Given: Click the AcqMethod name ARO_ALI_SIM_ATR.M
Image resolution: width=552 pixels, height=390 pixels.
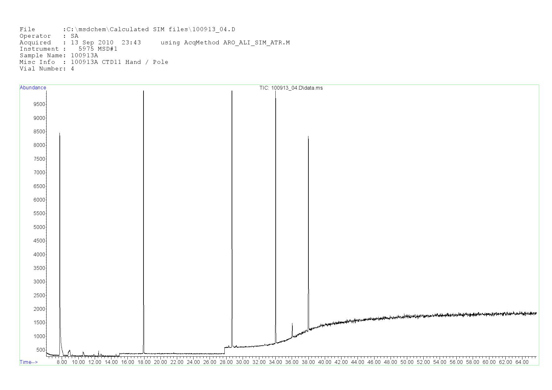Looking at the screenshot, I should click(256, 43).
